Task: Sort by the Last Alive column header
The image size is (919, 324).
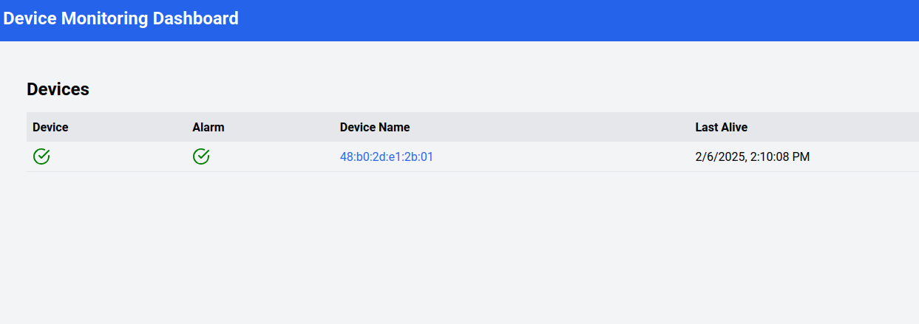Action: point(722,127)
